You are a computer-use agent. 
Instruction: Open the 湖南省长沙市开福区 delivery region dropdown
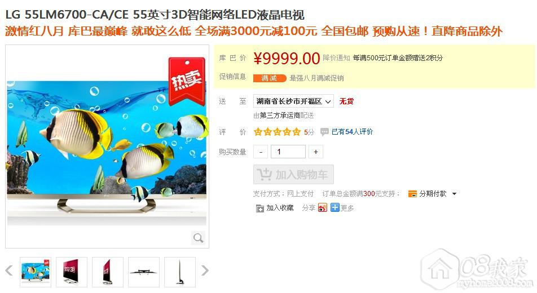[x=293, y=101]
